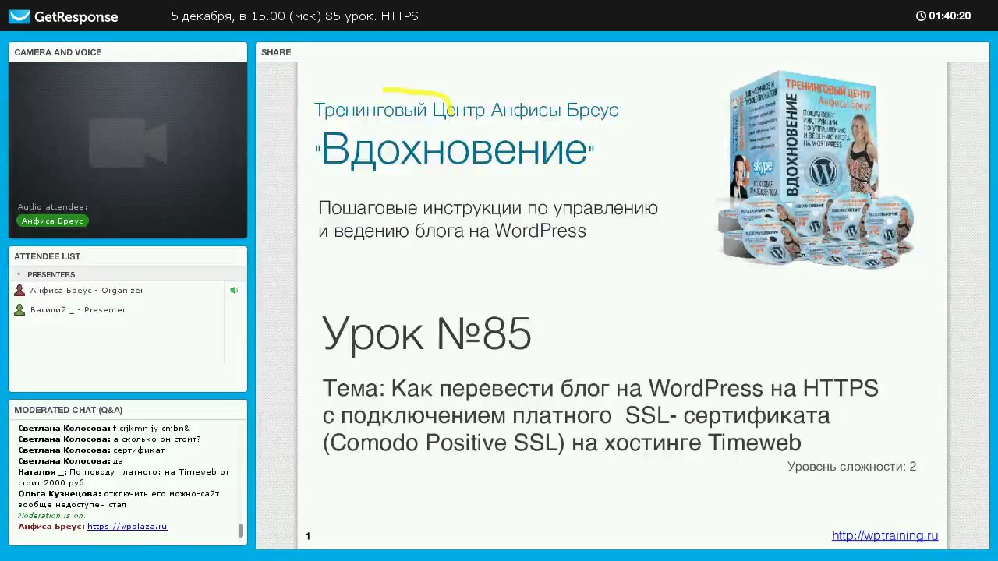Click Ольга Кузнецова's chat message
The height and width of the screenshot is (561, 998).
pyautogui.click(x=119, y=499)
